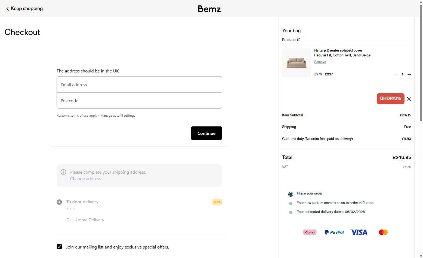Click the Shipping Free value

[407, 127]
